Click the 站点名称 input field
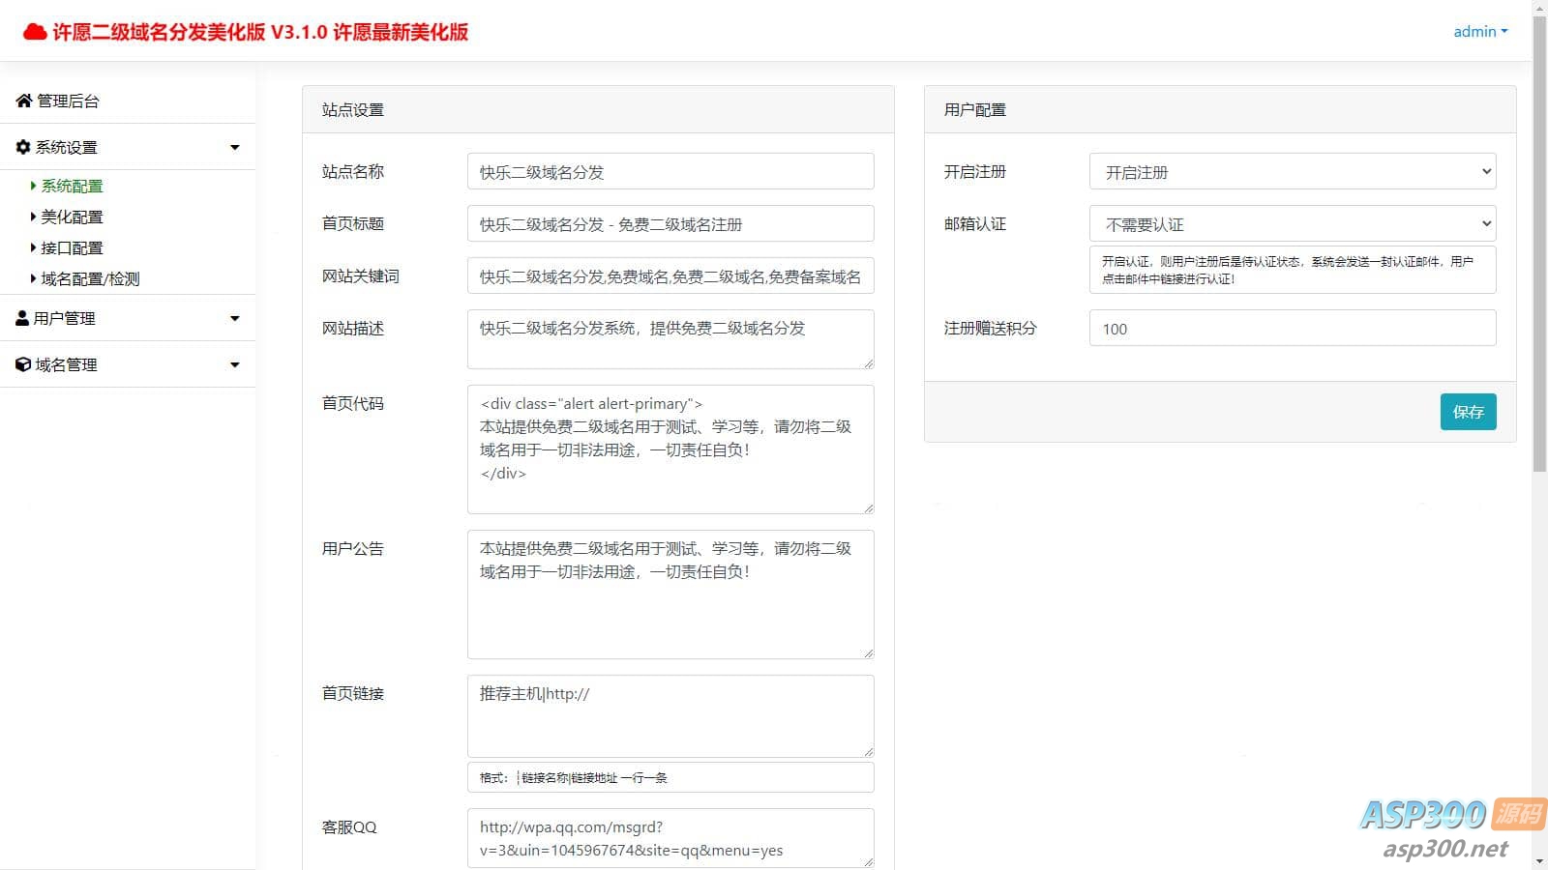The image size is (1548, 870). (x=670, y=172)
